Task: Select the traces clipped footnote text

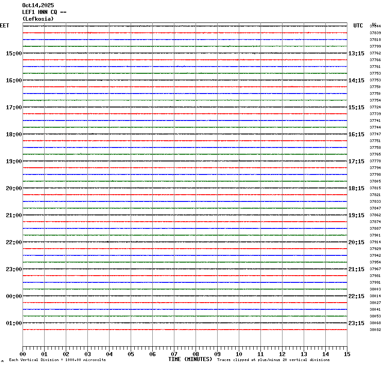Action: tap(273, 360)
